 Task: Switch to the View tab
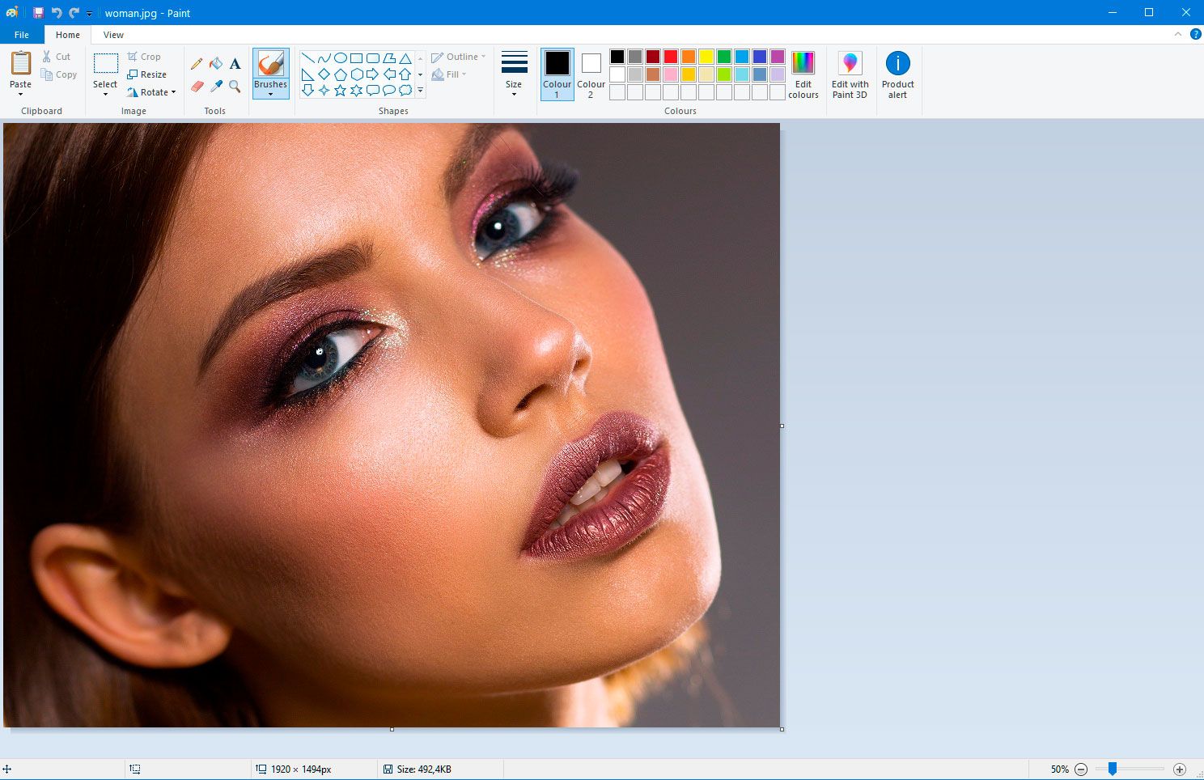(112, 34)
